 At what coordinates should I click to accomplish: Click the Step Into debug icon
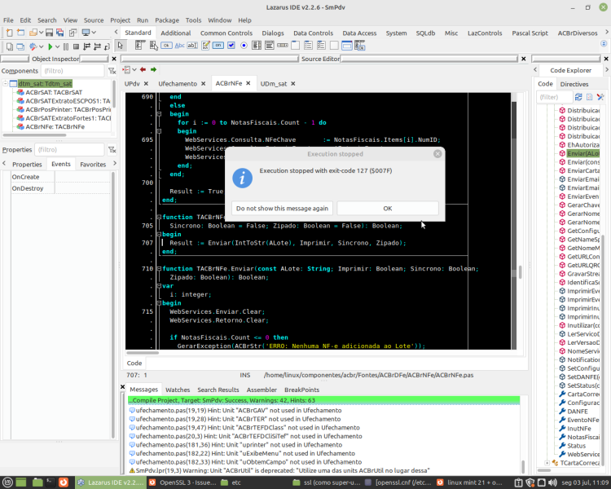[87, 46]
